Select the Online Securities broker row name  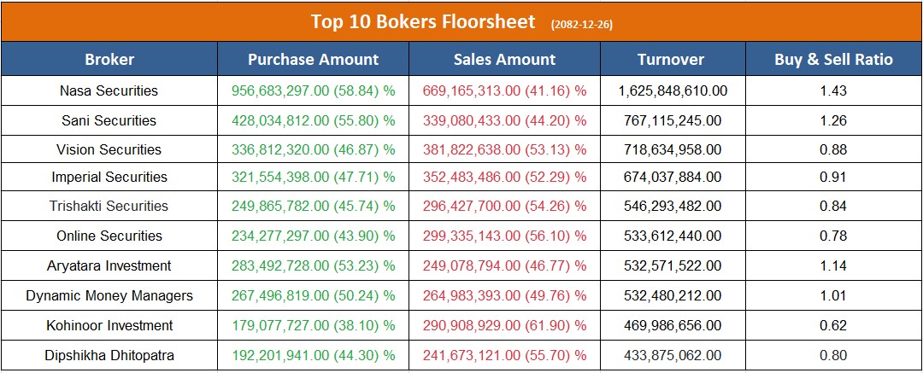pyautogui.click(x=109, y=236)
